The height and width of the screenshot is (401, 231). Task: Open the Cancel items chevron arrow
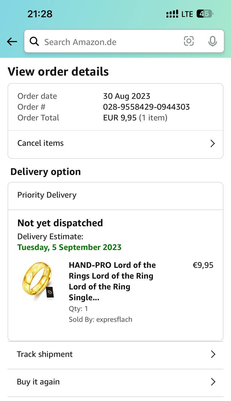tap(213, 143)
